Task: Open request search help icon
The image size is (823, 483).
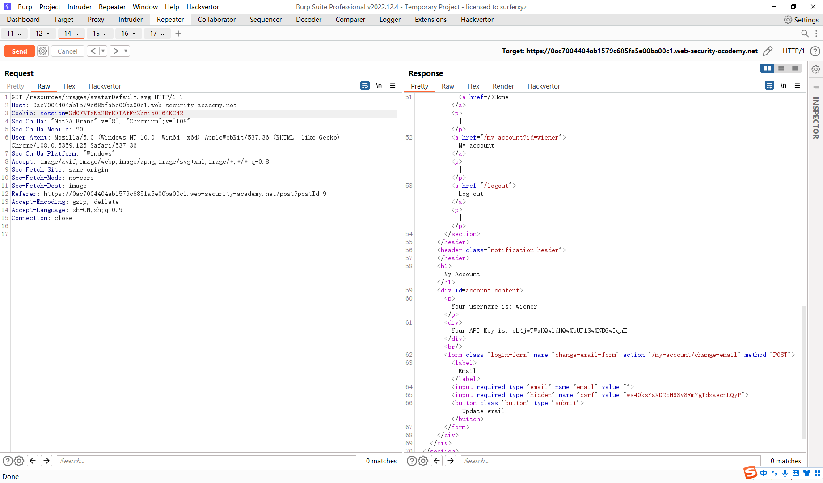Action: click(8, 461)
